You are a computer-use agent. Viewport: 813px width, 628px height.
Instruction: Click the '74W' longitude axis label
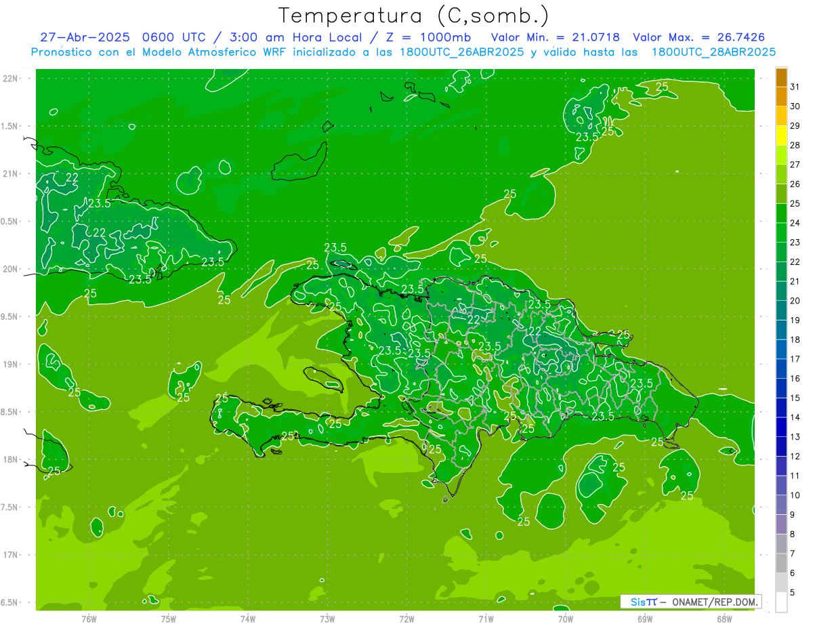248,619
